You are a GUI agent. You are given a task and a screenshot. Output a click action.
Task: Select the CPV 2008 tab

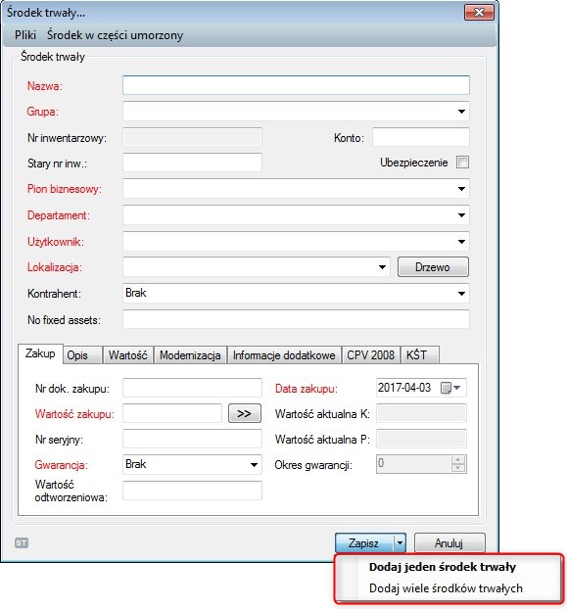[371, 355]
